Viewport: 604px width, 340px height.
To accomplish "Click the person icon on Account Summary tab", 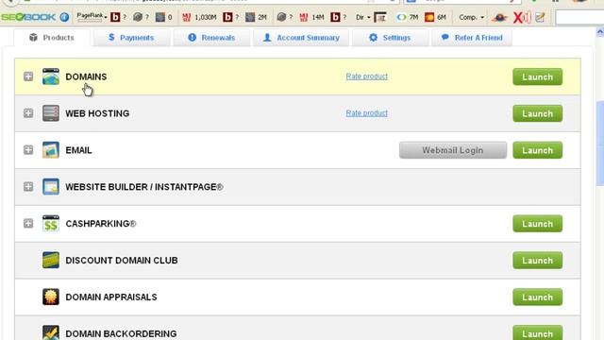I will pos(267,38).
